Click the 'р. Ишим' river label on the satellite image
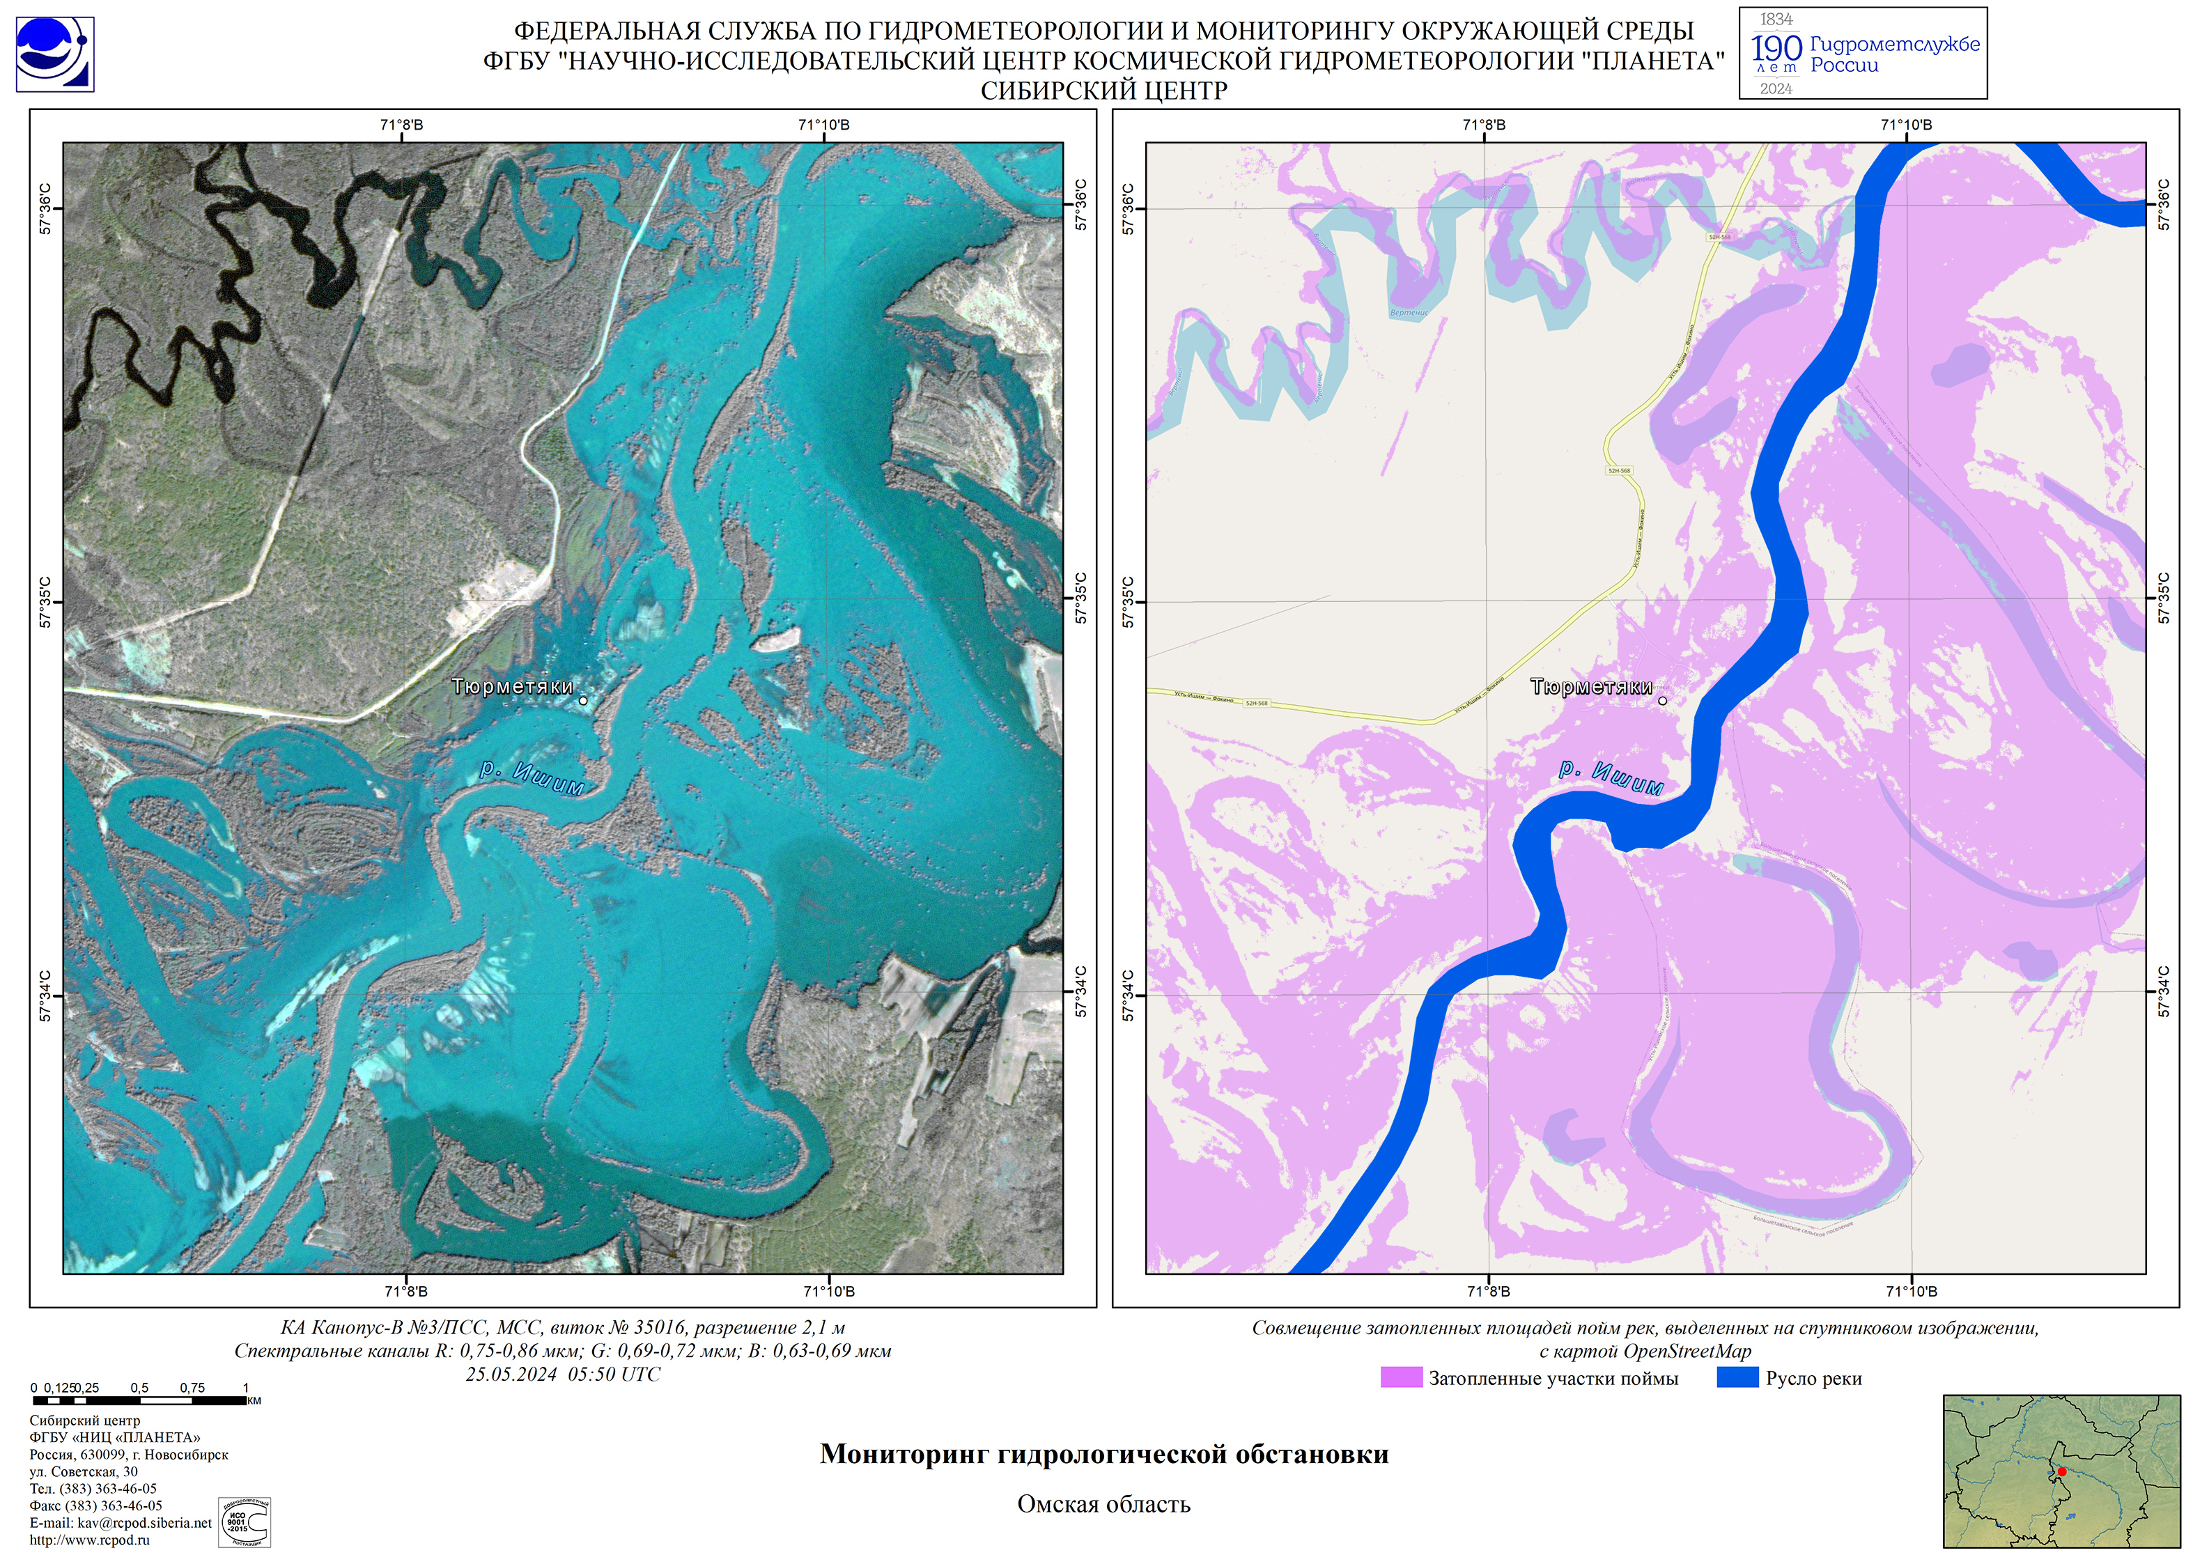 pos(532,779)
